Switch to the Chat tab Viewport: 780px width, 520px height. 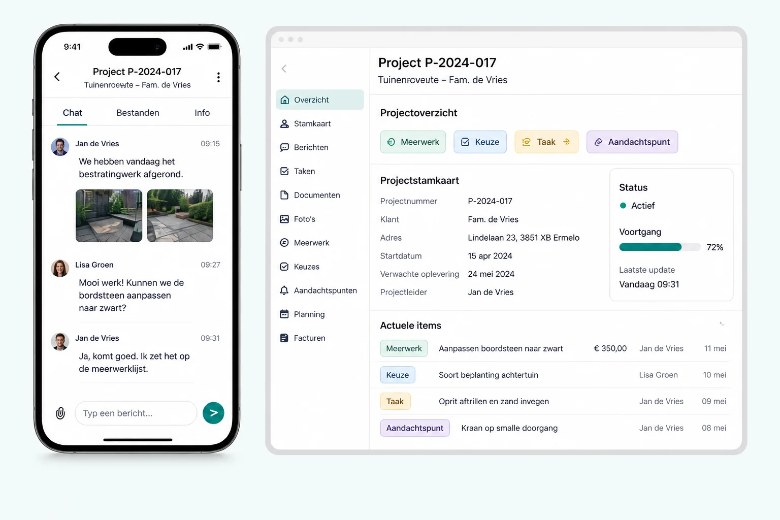[x=72, y=113]
